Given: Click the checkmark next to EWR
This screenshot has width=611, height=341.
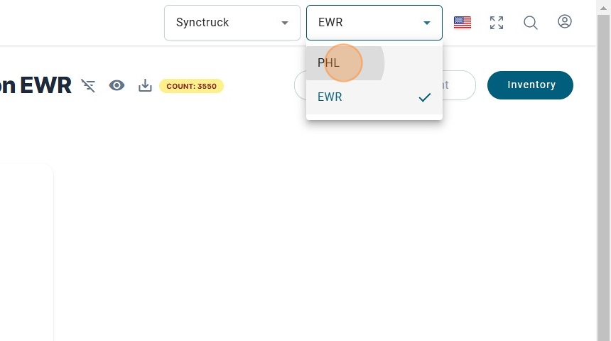Looking at the screenshot, I should pyautogui.click(x=425, y=97).
